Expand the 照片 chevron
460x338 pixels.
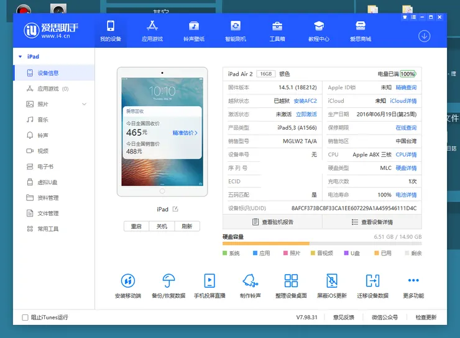[84, 104]
